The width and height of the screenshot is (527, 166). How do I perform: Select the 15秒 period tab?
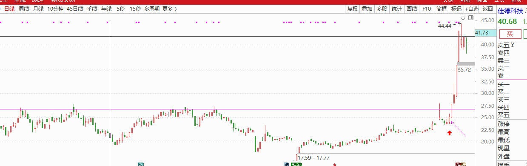pyautogui.click(x=135, y=9)
